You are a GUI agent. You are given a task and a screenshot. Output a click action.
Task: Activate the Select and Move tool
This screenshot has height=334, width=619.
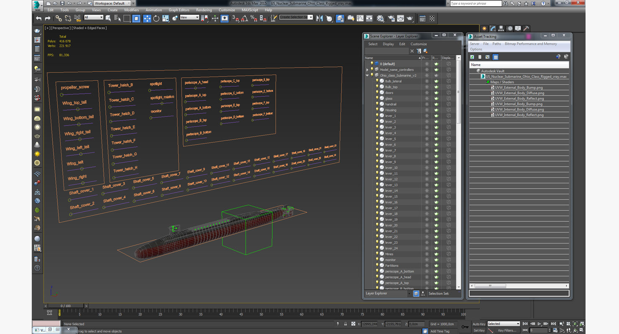click(147, 18)
